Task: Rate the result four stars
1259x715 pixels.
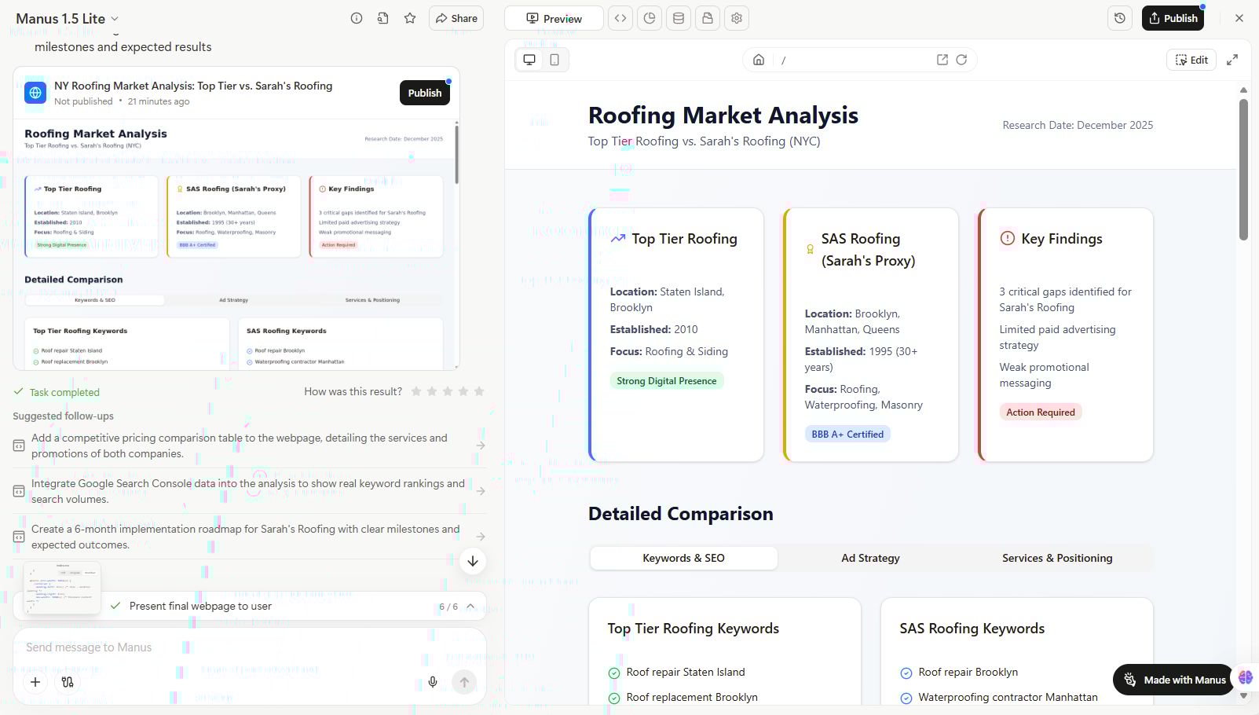Action: pos(463,391)
